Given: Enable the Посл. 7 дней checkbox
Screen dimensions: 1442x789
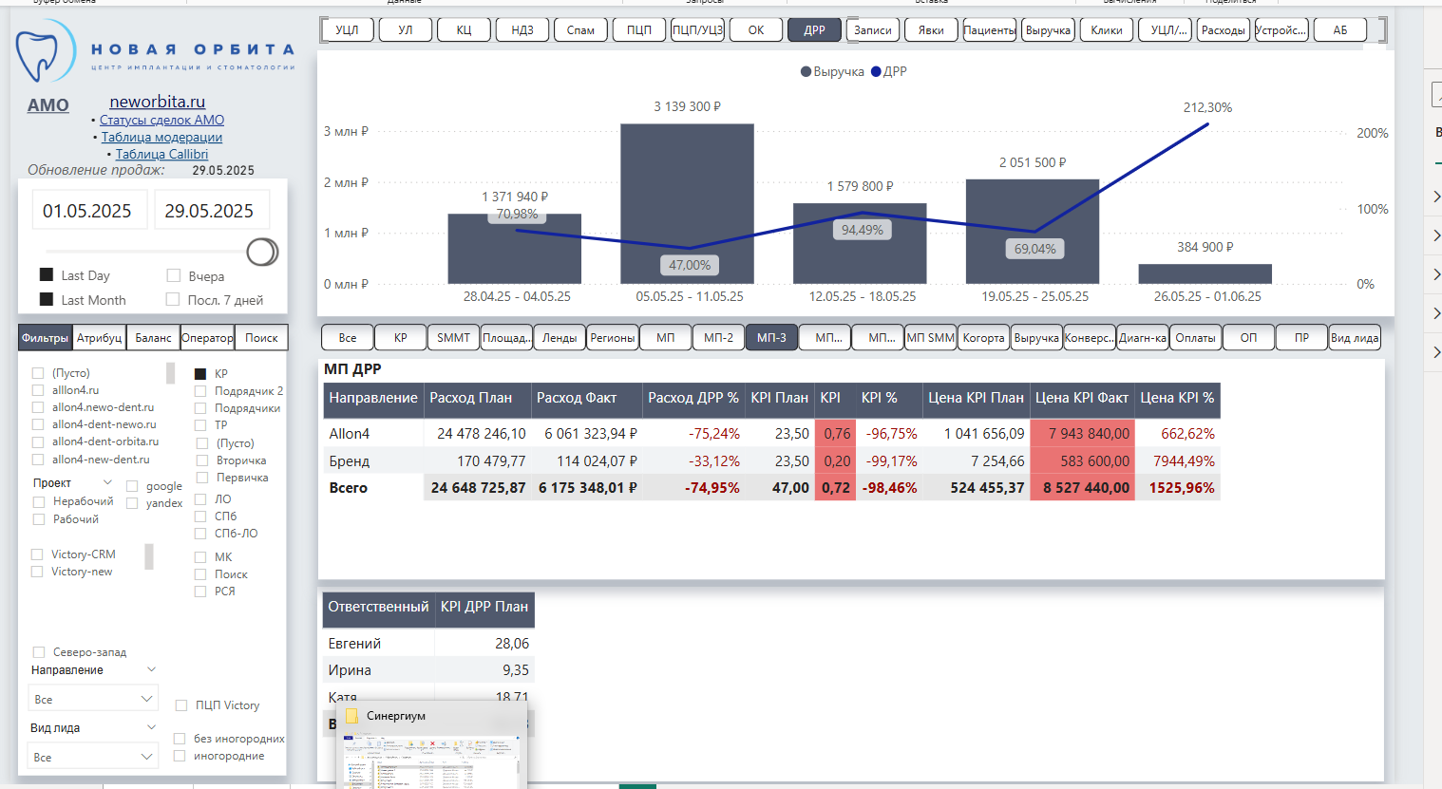Looking at the screenshot, I should coord(173,299).
